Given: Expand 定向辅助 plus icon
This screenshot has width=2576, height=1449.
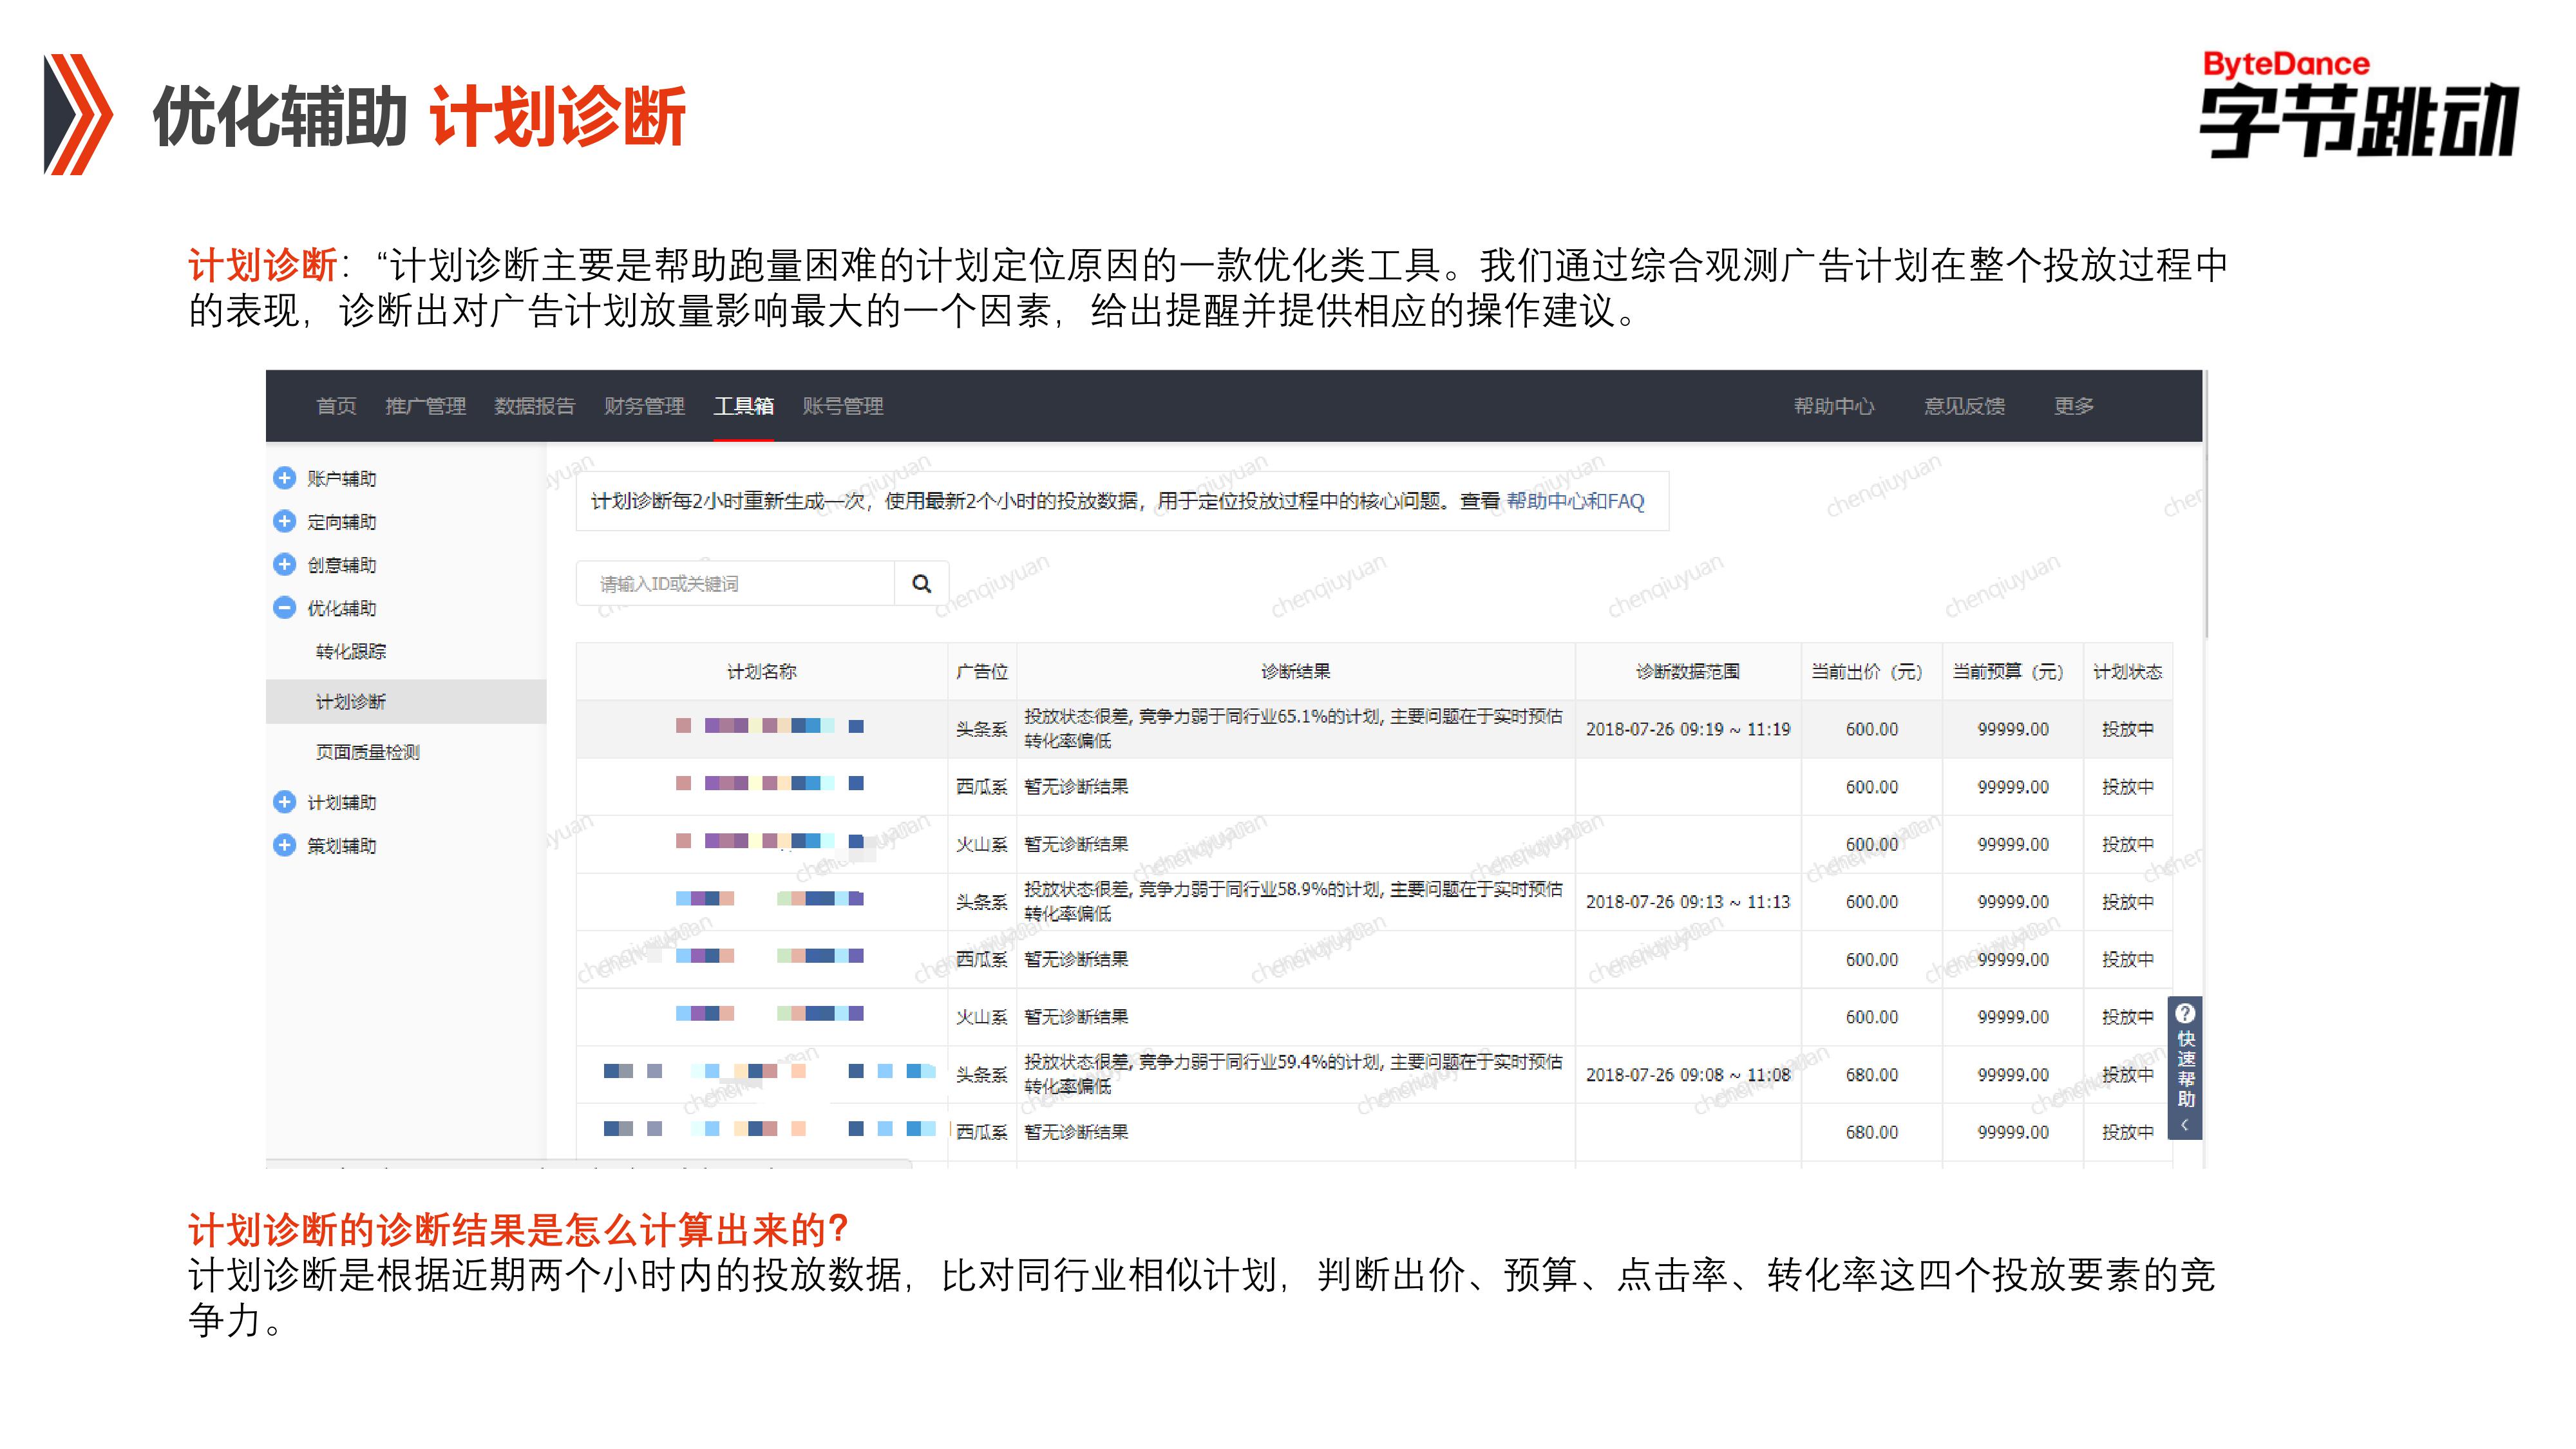Looking at the screenshot, I should point(285,521).
